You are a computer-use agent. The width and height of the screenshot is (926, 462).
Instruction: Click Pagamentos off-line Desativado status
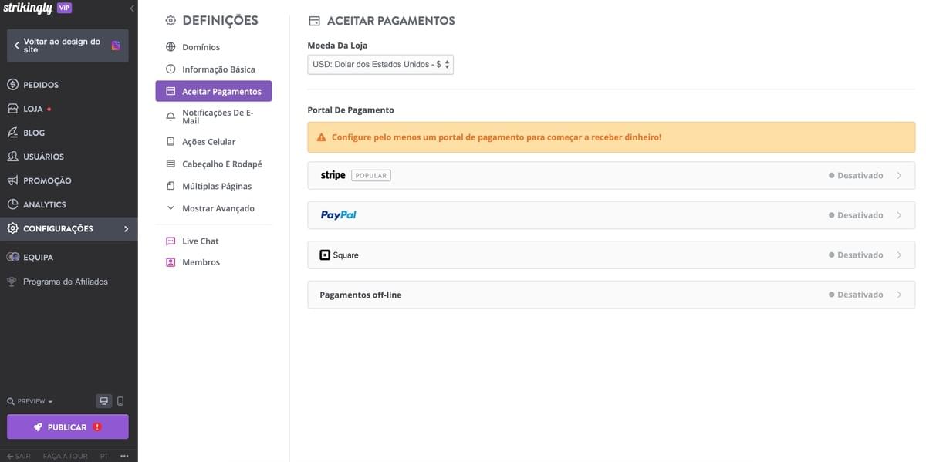click(x=856, y=295)
